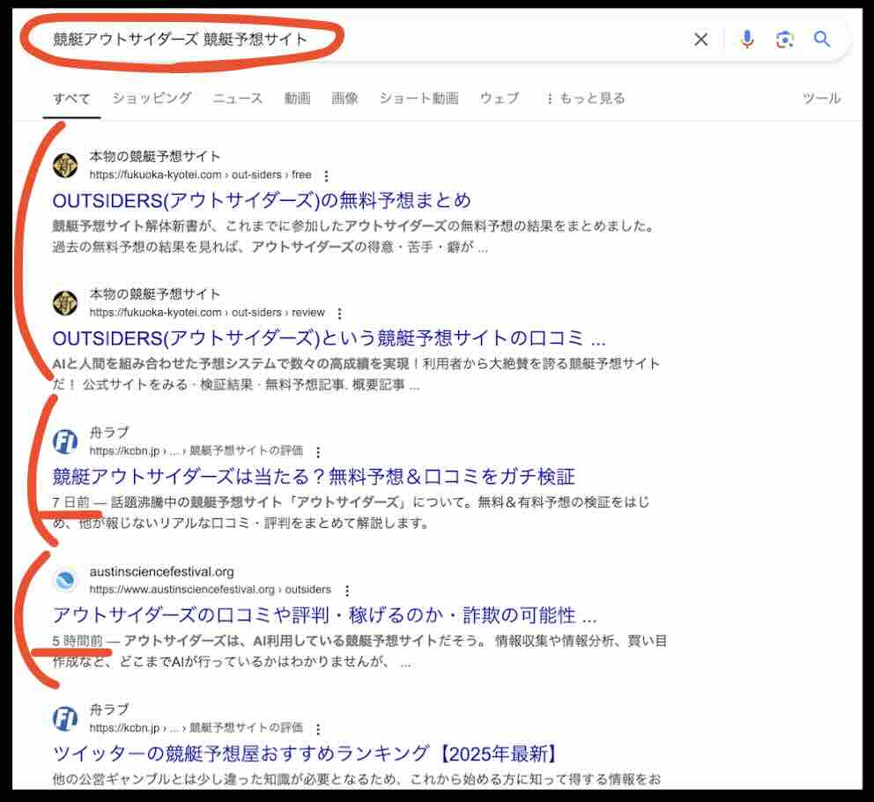This screenshot has width=874, height=802.
Task: Select the すべて tab
Action: point(71,99)
